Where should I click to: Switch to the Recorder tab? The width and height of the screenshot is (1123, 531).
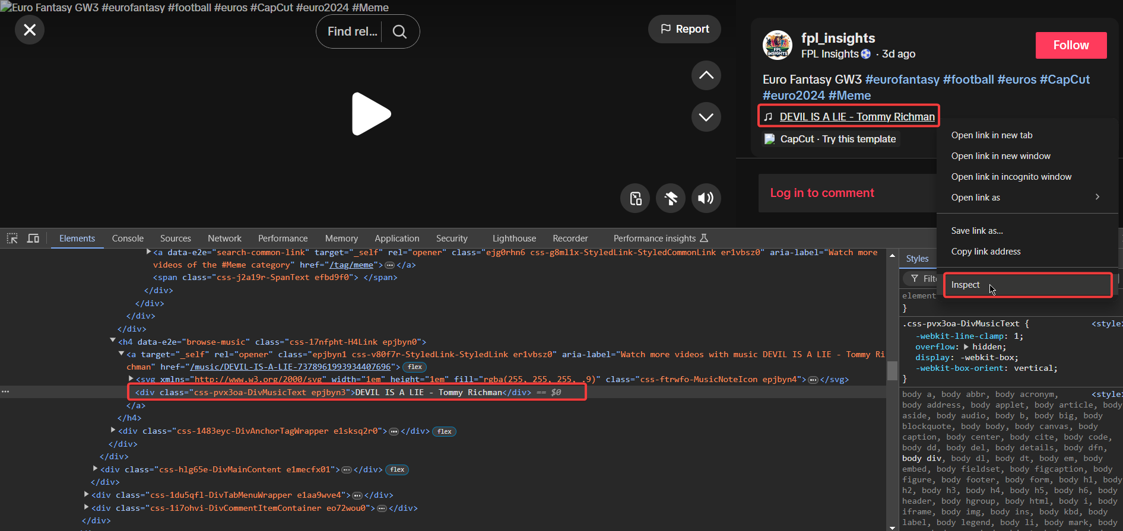(x=570, y=239)
